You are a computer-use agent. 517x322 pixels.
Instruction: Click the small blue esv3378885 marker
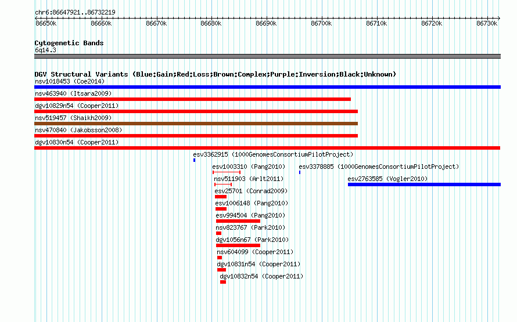300,172
